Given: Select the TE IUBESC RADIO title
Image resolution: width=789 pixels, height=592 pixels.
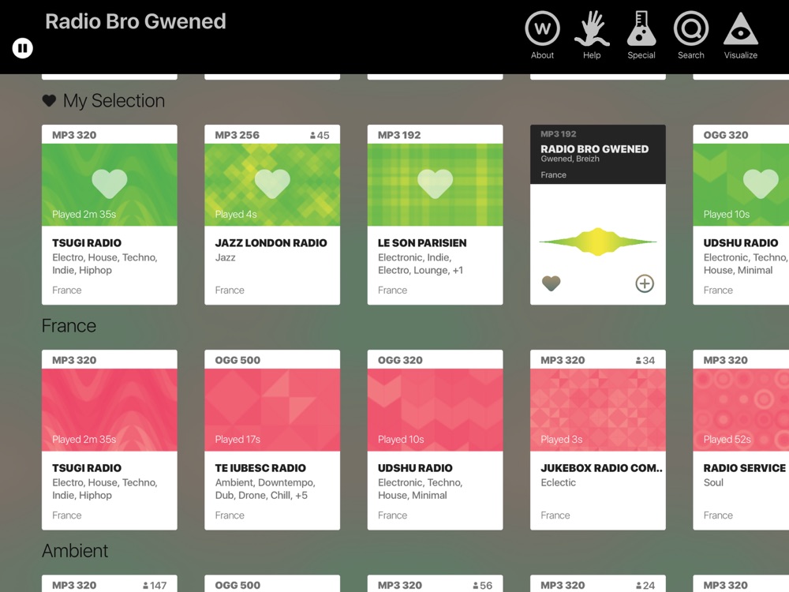Looking at the screenshot, I should (260, 467).
